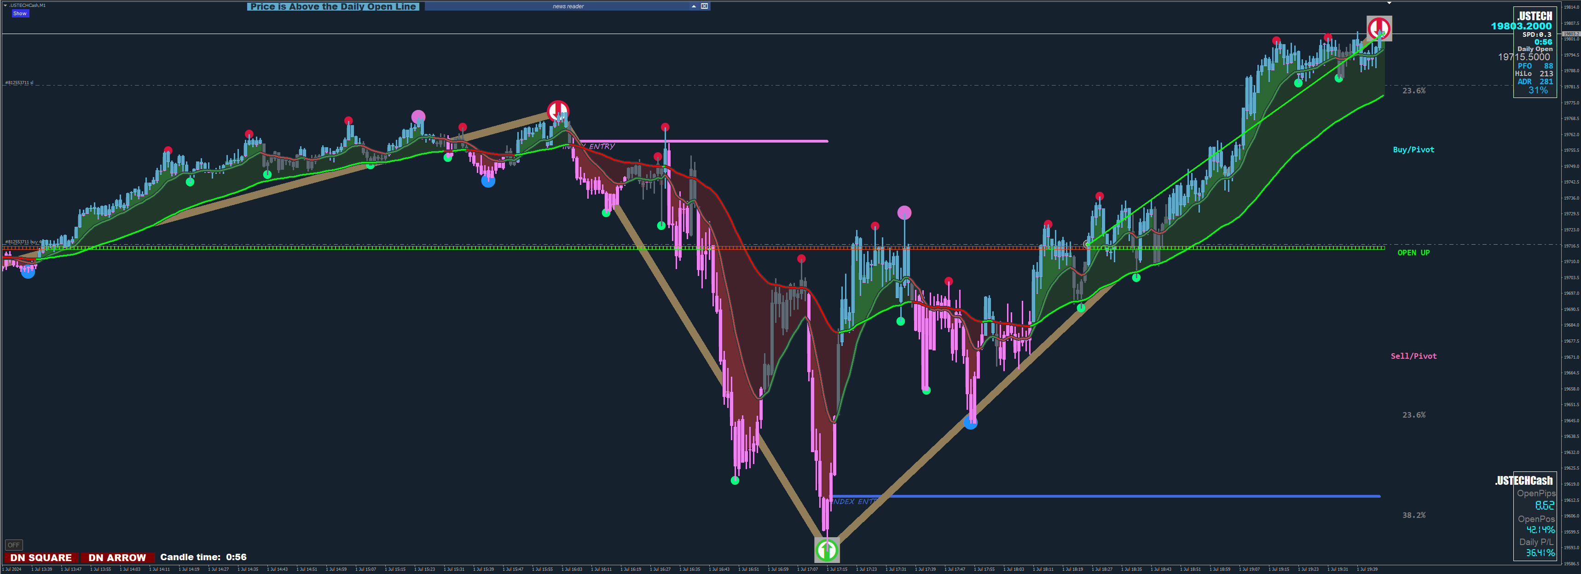The image size is (1581, 574).
Task: Toggle the OFF button at bottom left
Action: tap(13, 545)
